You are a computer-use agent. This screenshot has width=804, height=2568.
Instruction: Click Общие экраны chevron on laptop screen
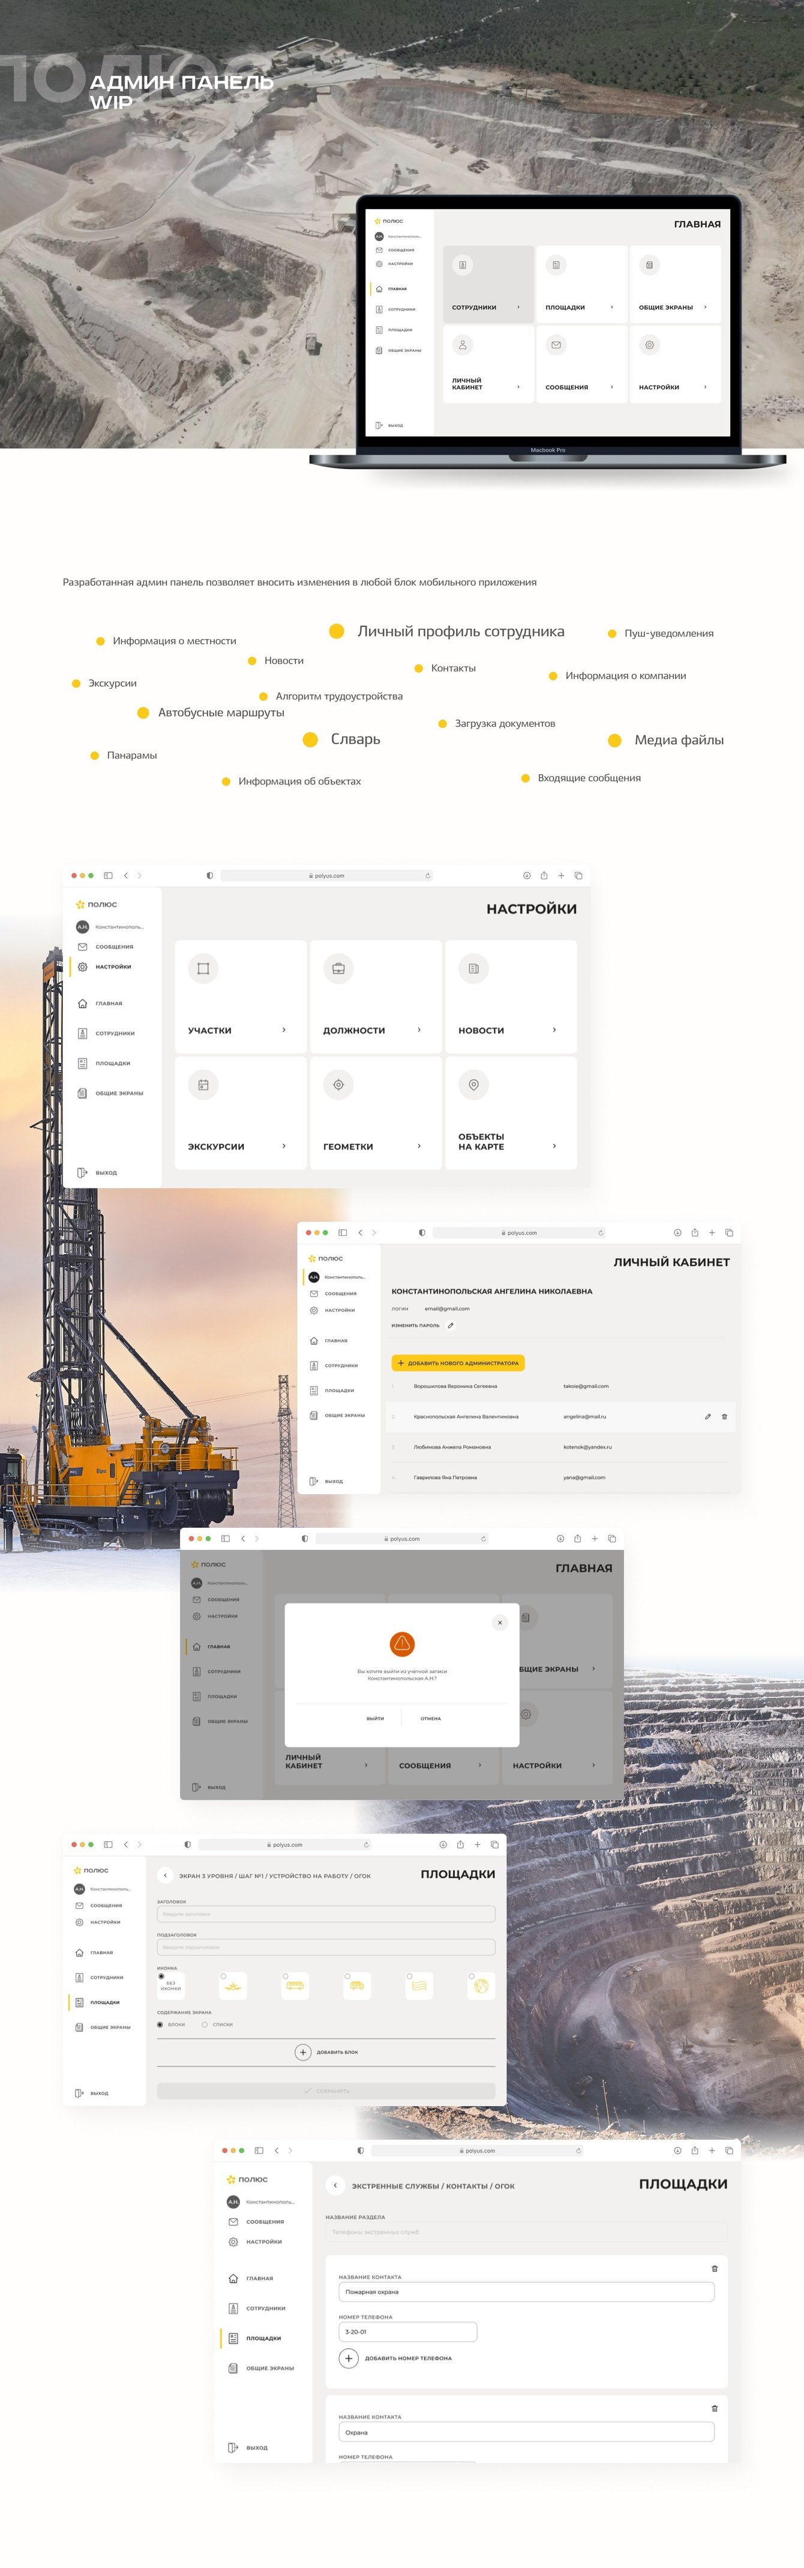pos(706,307)
